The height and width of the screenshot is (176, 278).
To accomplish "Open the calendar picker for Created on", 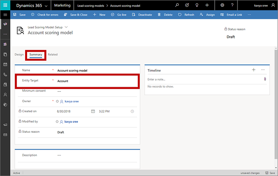I will coord(93,111).
